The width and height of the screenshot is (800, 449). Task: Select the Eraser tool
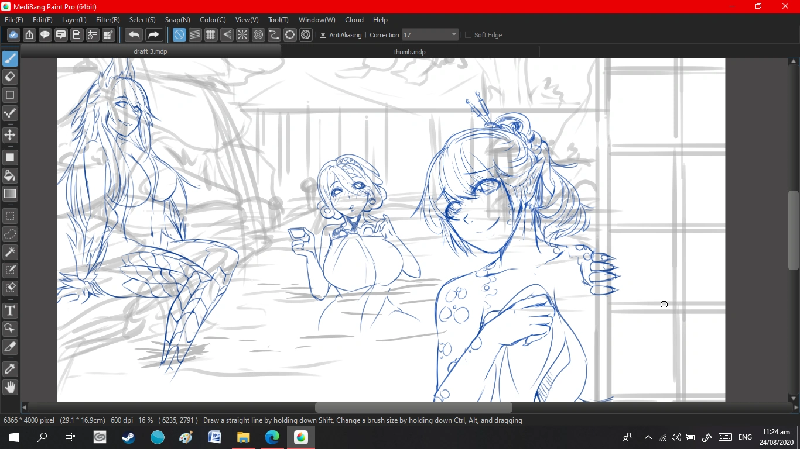click(x=10, y=77)
